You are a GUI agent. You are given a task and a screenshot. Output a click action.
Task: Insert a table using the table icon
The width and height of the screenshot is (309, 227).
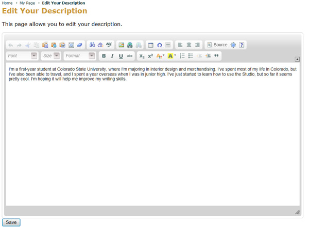pos(151,45)
